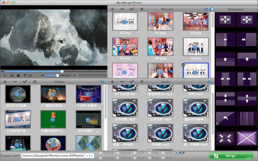The height and width of the screenshot is (161, 258).
Task: Step forward with the seek bar right arrow
Action: tap(105, 71)
